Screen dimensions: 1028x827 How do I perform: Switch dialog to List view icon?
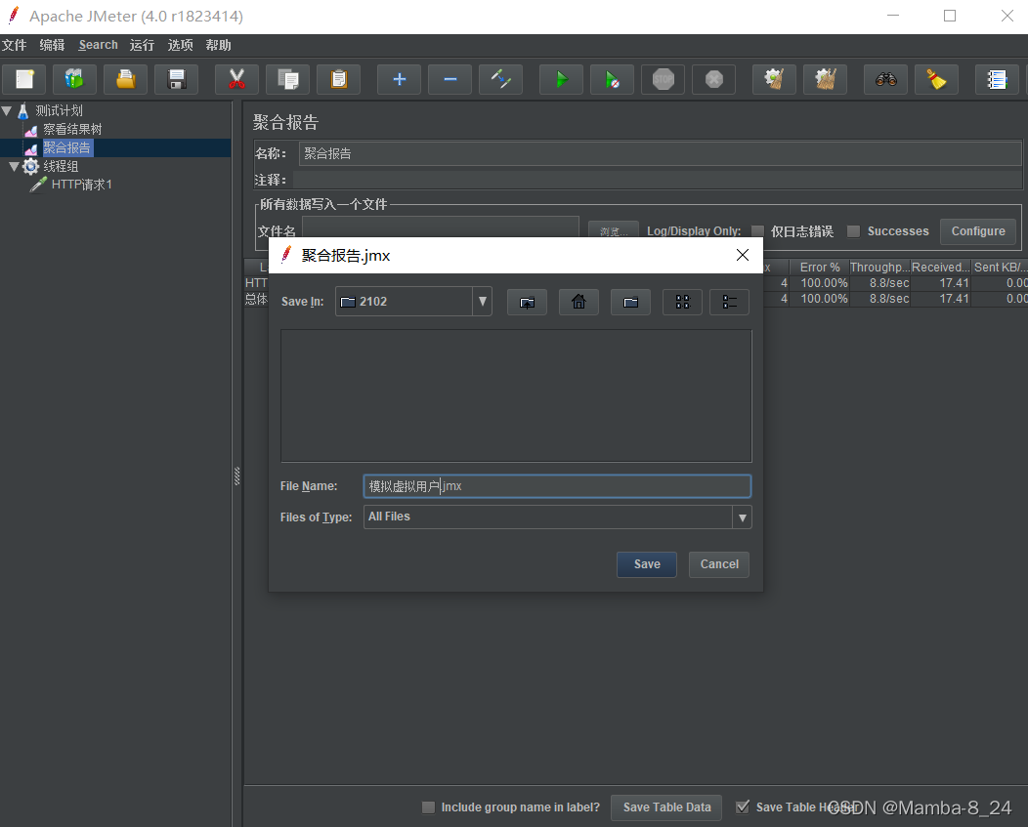[682, 302]
